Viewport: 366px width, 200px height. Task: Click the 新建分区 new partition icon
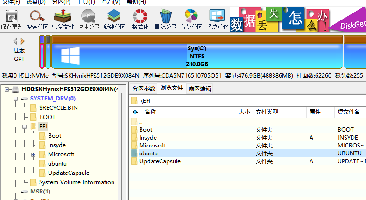pos(114,20)
